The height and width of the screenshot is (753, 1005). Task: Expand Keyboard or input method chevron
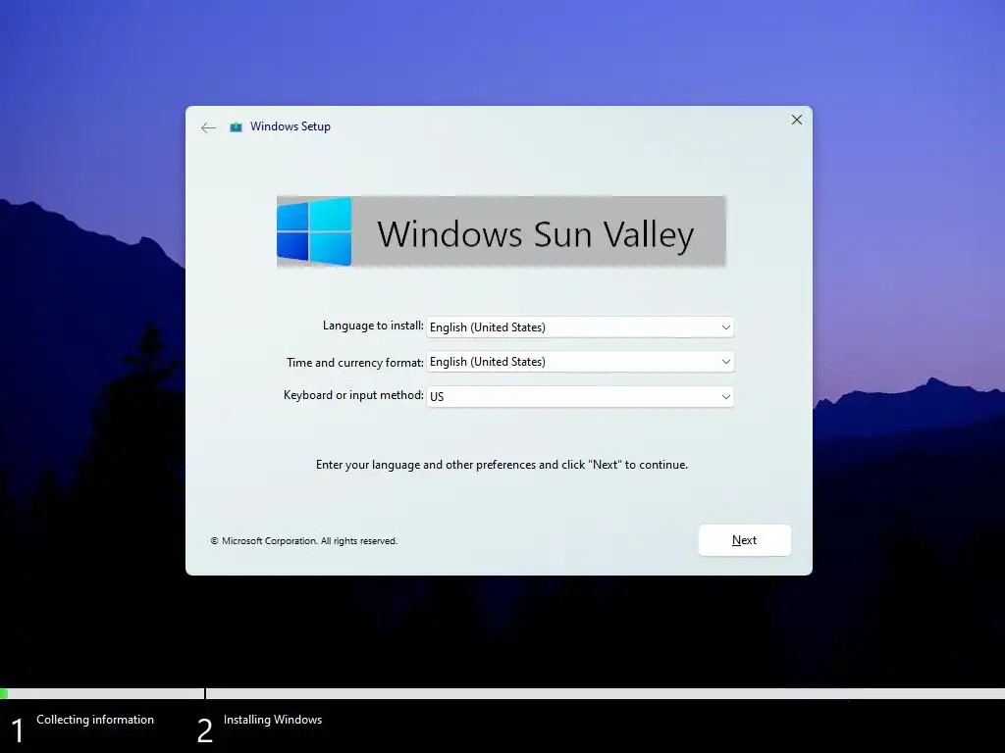(725, 396)
